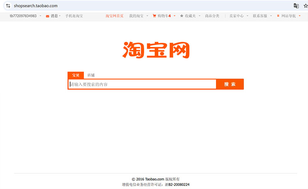Open 网站导航 menu

[288, 16]
